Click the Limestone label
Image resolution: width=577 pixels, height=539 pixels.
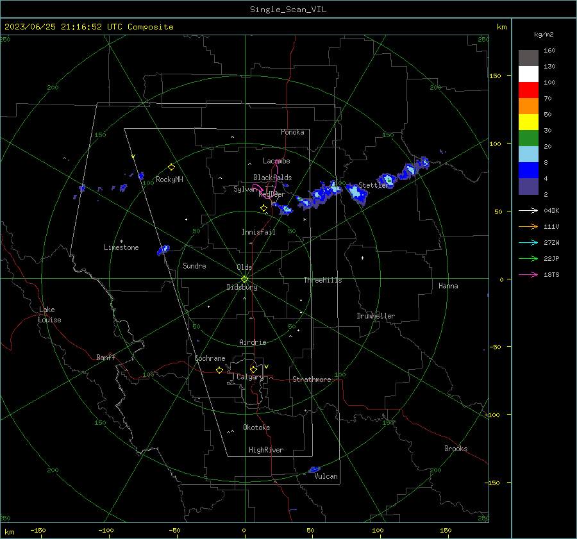point(121,247)
